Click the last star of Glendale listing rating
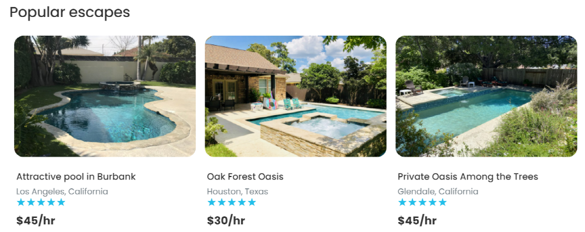 click(x=442, y=202)
